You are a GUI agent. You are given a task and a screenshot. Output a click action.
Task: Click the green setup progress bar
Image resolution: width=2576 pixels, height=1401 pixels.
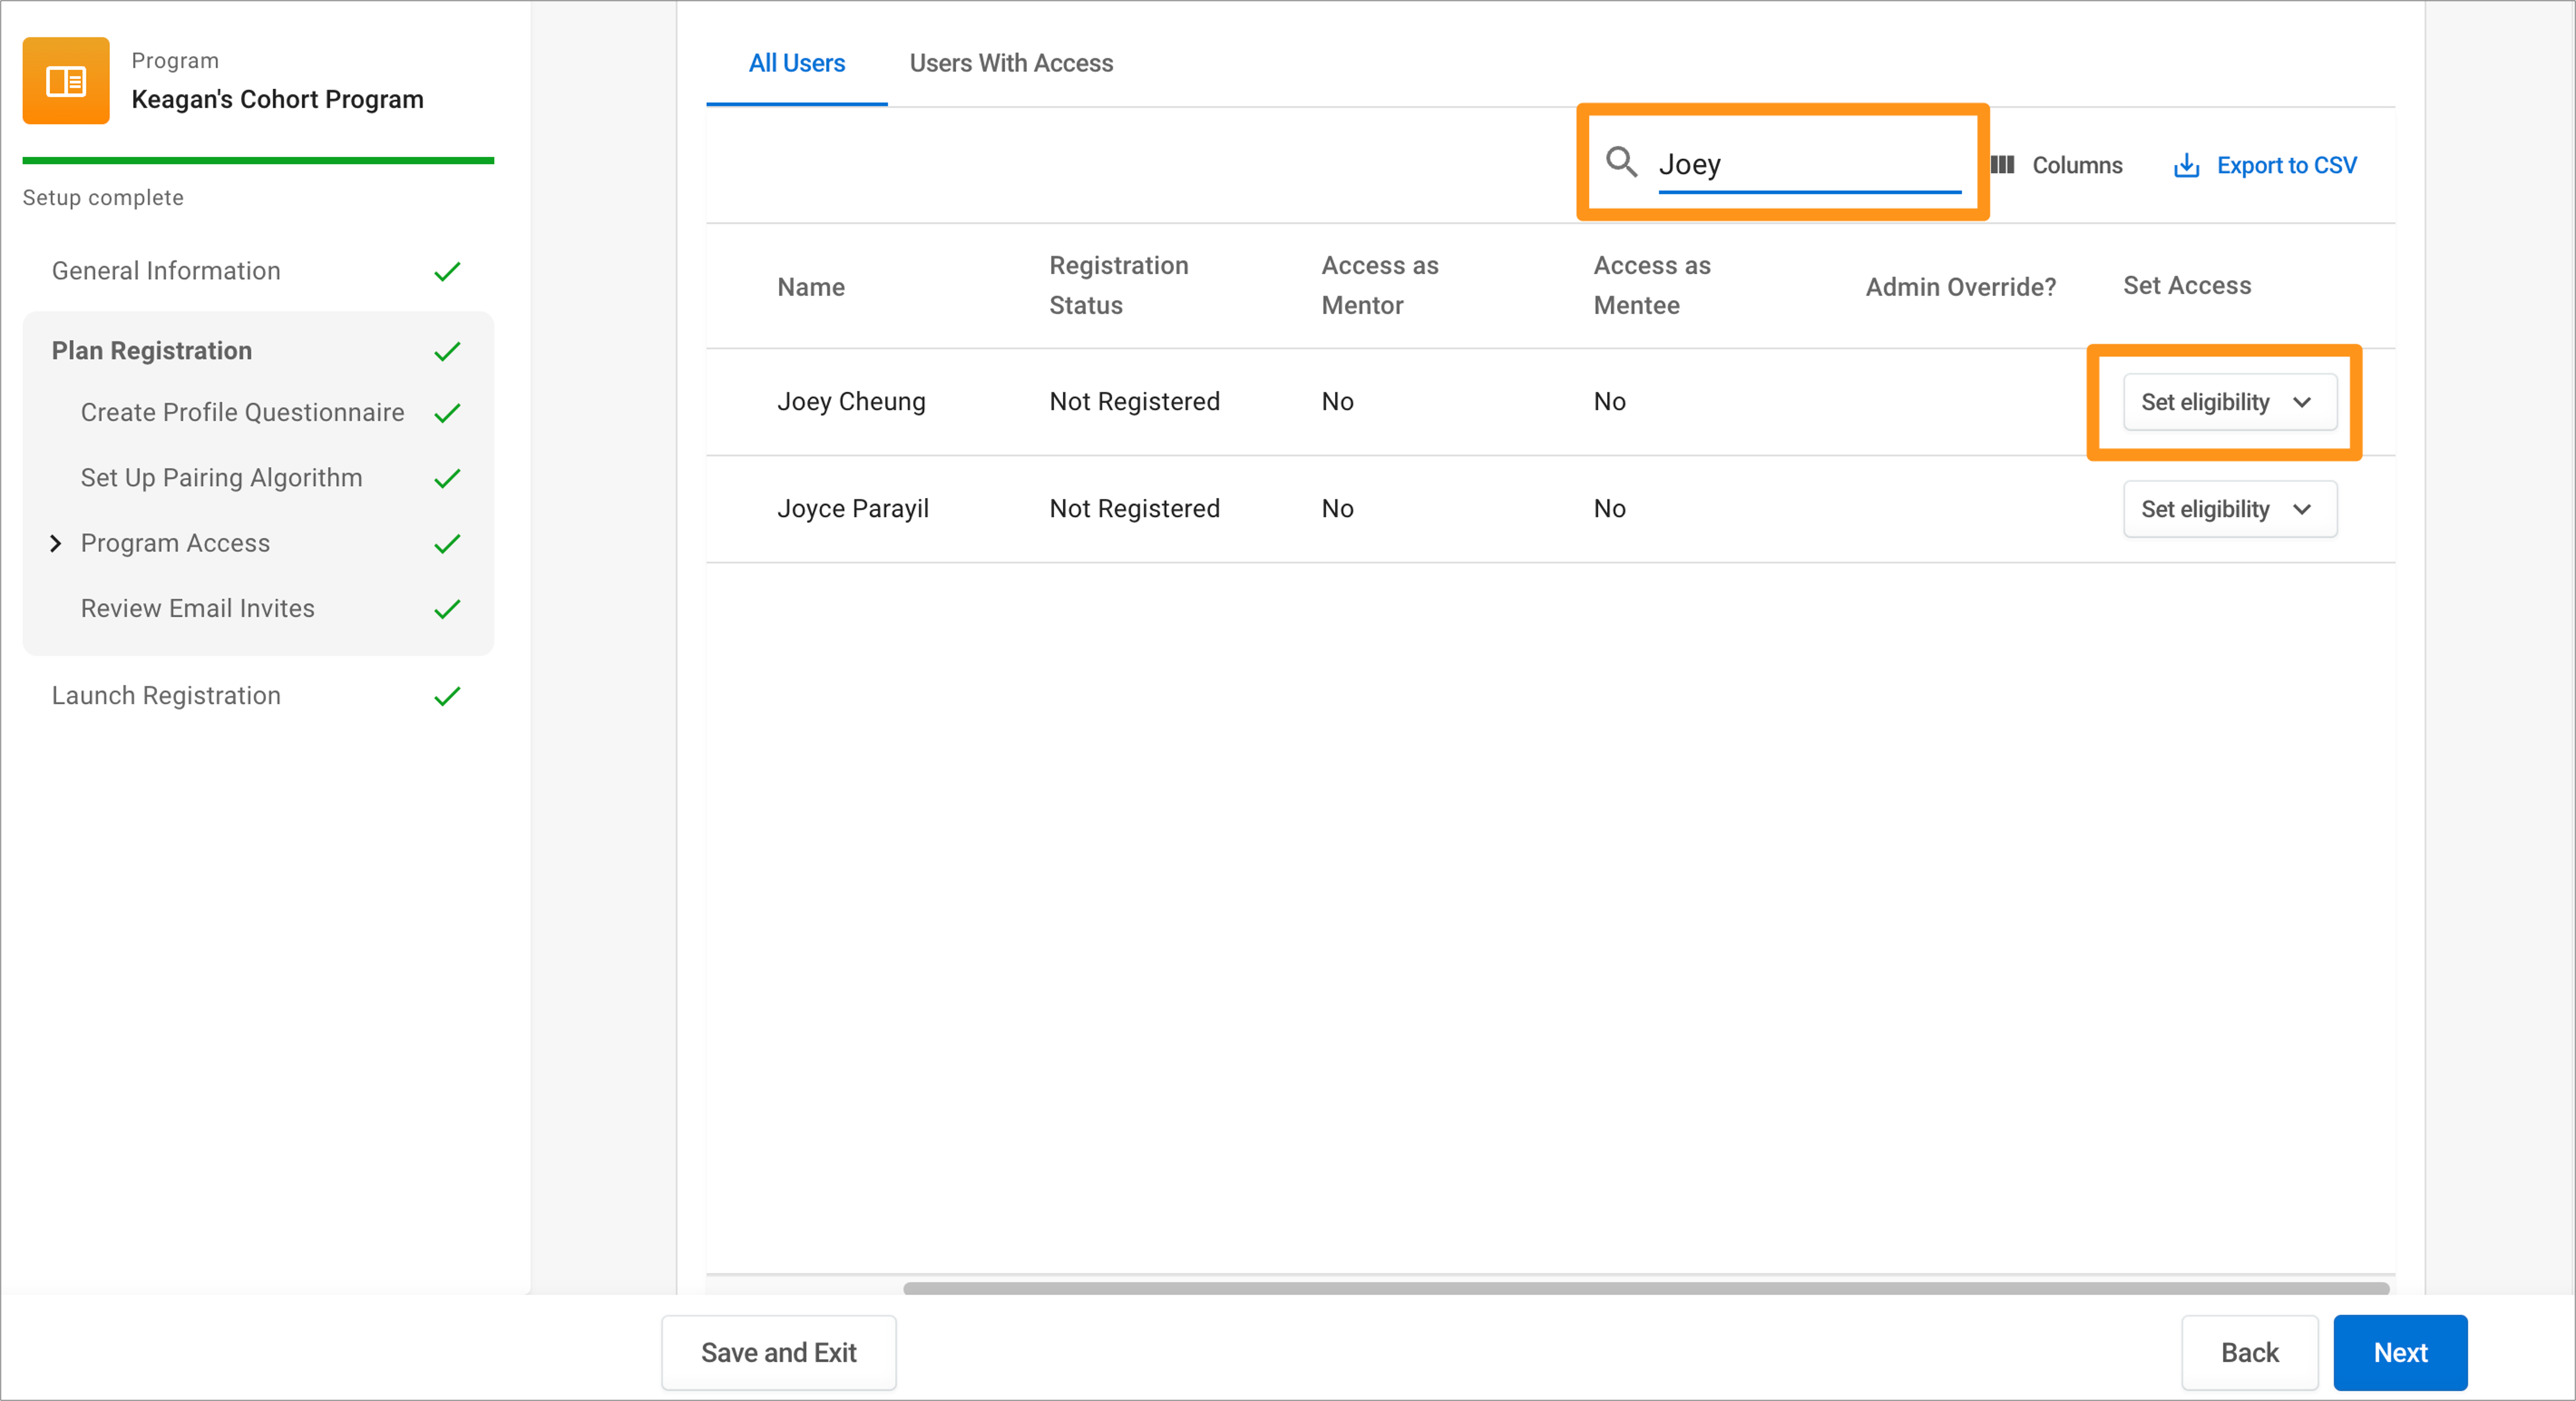pos(258,160)
